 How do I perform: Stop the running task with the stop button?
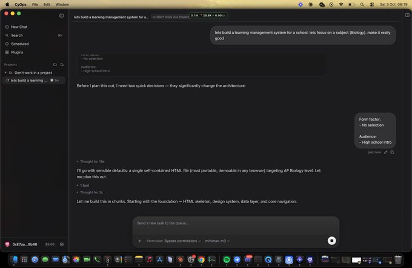tap(331, 241)
